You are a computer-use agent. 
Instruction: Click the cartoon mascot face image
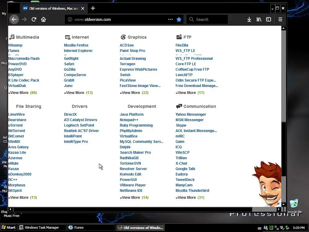coord(267,183)
